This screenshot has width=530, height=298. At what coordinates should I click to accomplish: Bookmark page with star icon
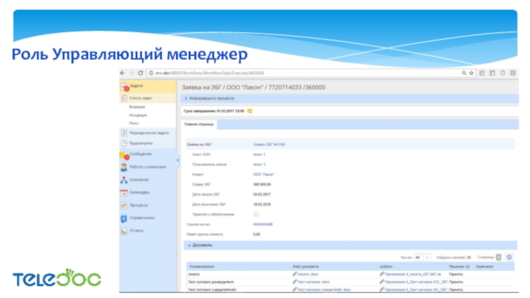click(470, 73)
